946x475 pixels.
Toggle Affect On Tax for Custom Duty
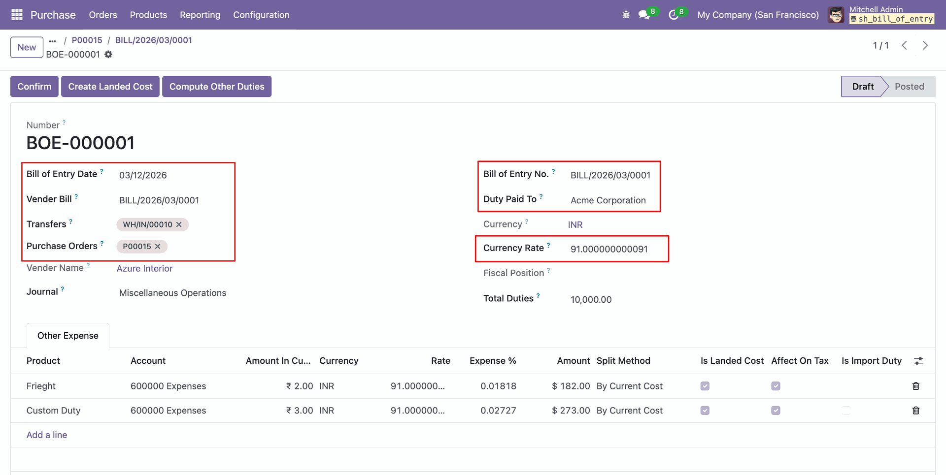point(776,411)
